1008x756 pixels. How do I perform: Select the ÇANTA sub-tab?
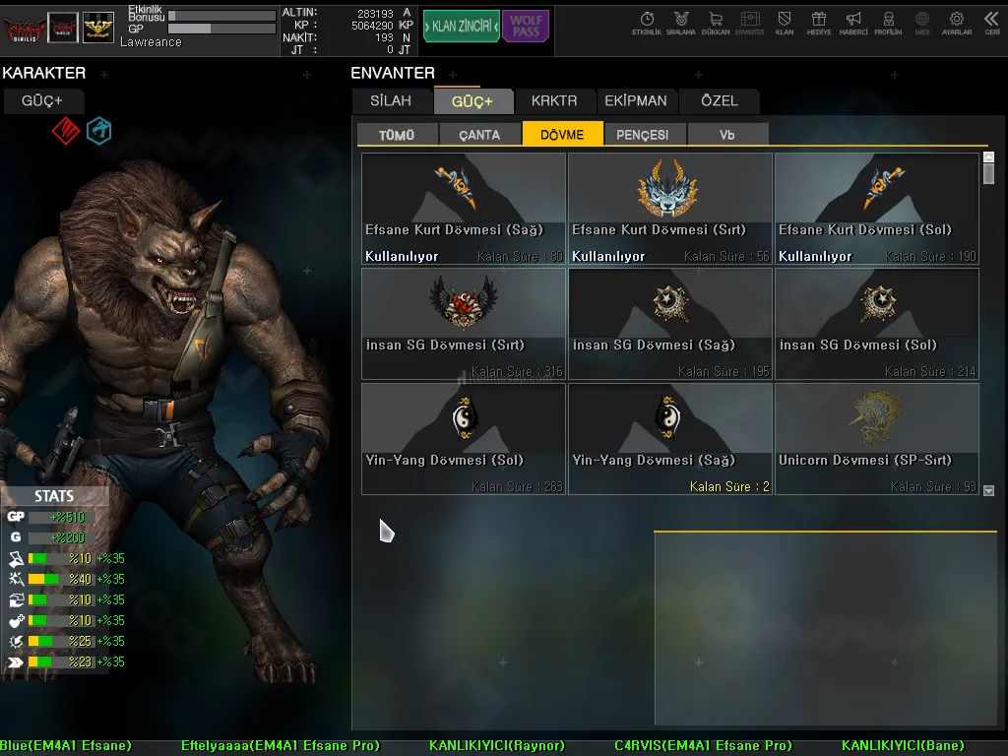click(x=479, y=135)
